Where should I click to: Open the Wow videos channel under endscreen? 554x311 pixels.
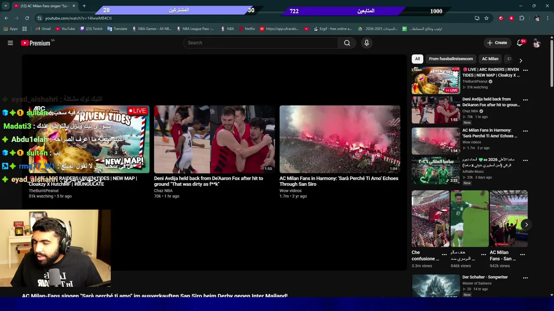290,190
